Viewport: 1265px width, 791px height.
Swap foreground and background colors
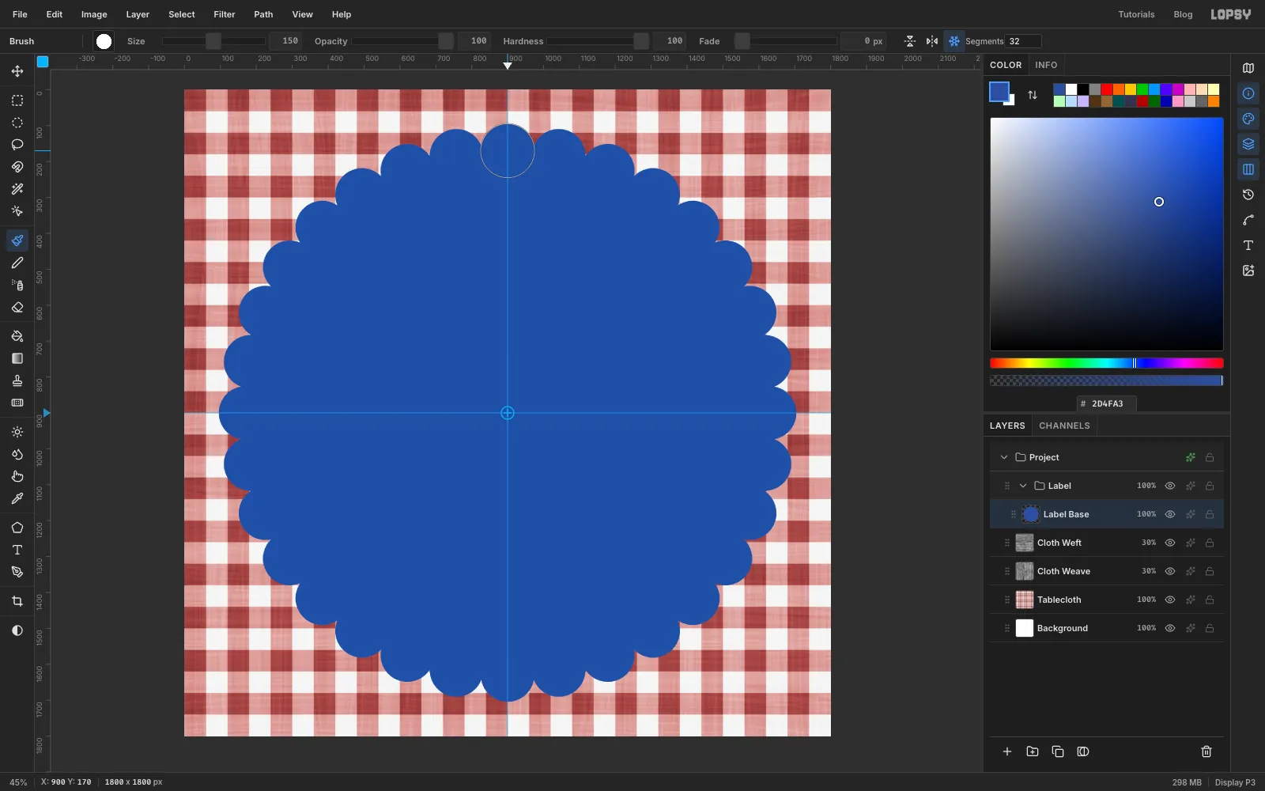[1033, 95]
